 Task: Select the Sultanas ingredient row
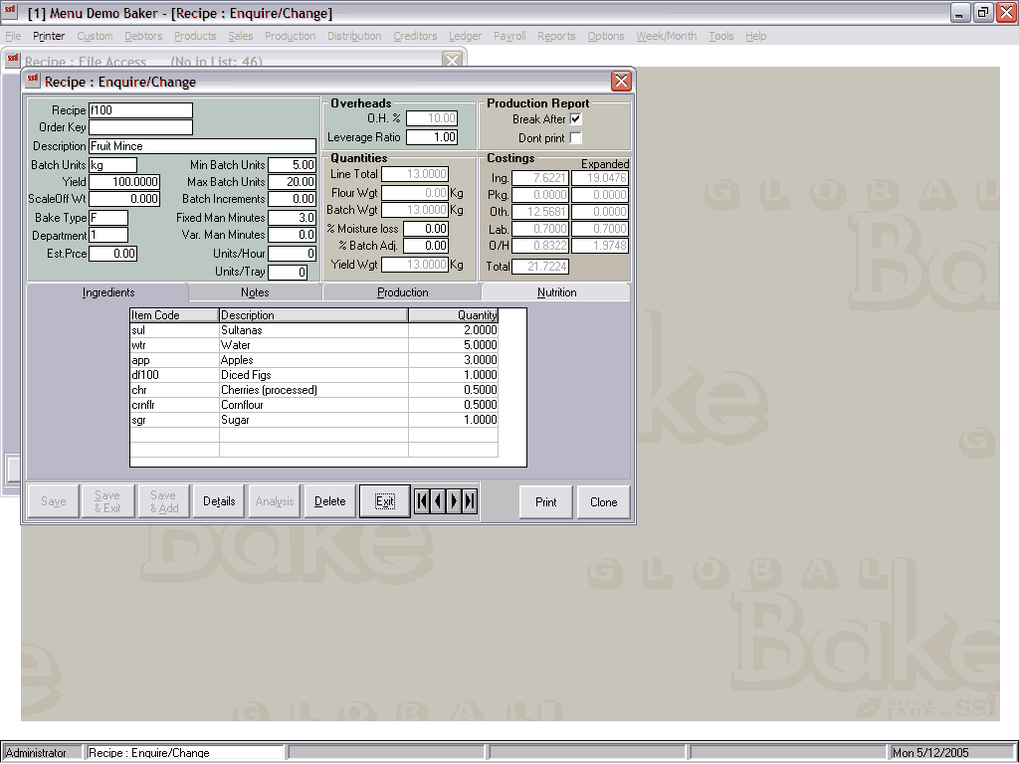[x=313, y=330]
